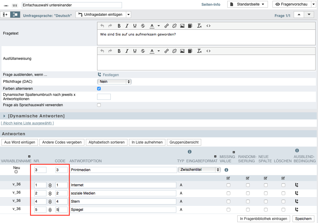Click In Liste aufnehmen button

click(147, 142)
